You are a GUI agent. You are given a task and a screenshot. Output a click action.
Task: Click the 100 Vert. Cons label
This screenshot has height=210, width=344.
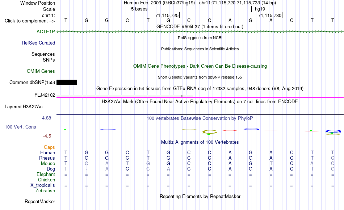(20, 127)
